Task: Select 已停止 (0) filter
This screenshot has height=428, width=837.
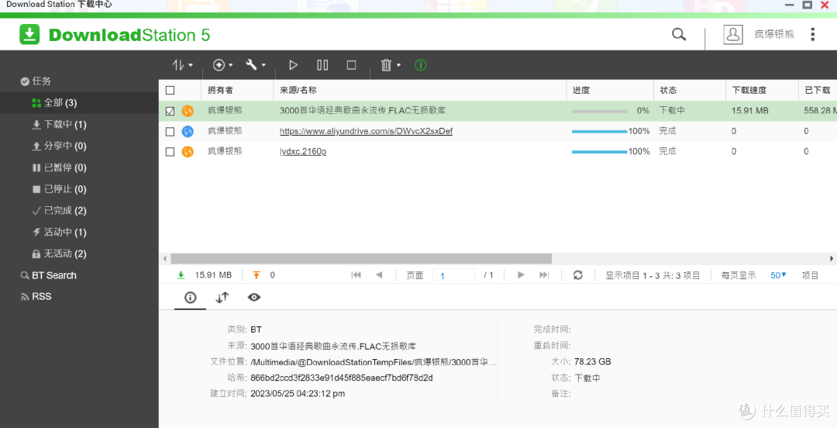Action: [x=59, y=188]
